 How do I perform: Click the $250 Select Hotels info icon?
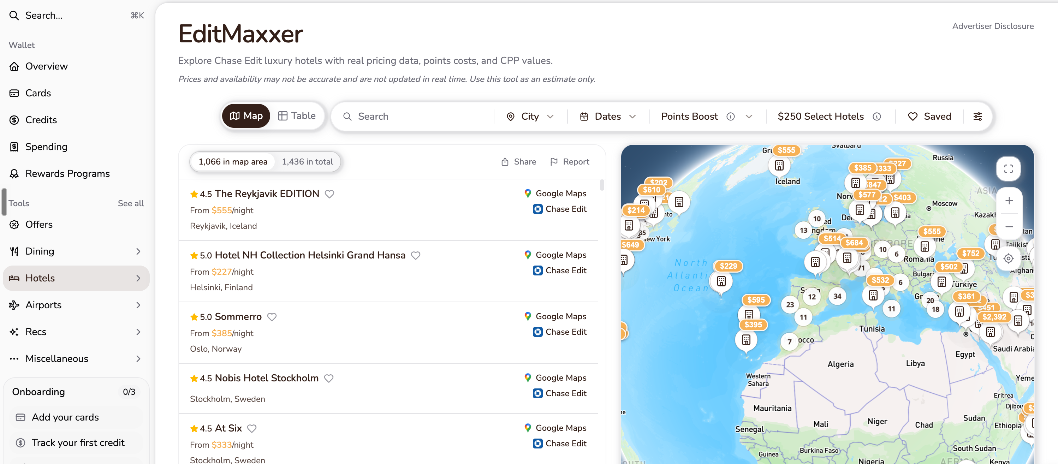point(876,117)
